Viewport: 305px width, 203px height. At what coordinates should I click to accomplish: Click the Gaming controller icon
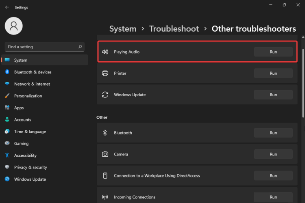point(7,143)
